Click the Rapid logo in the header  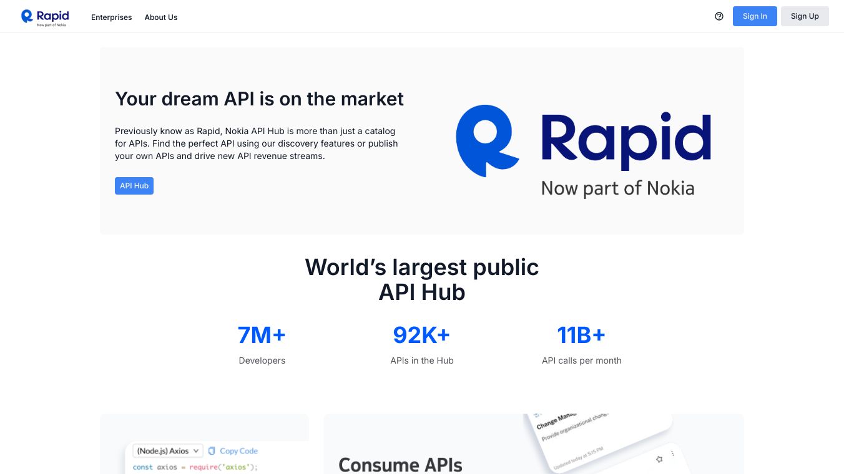point(45,17)
